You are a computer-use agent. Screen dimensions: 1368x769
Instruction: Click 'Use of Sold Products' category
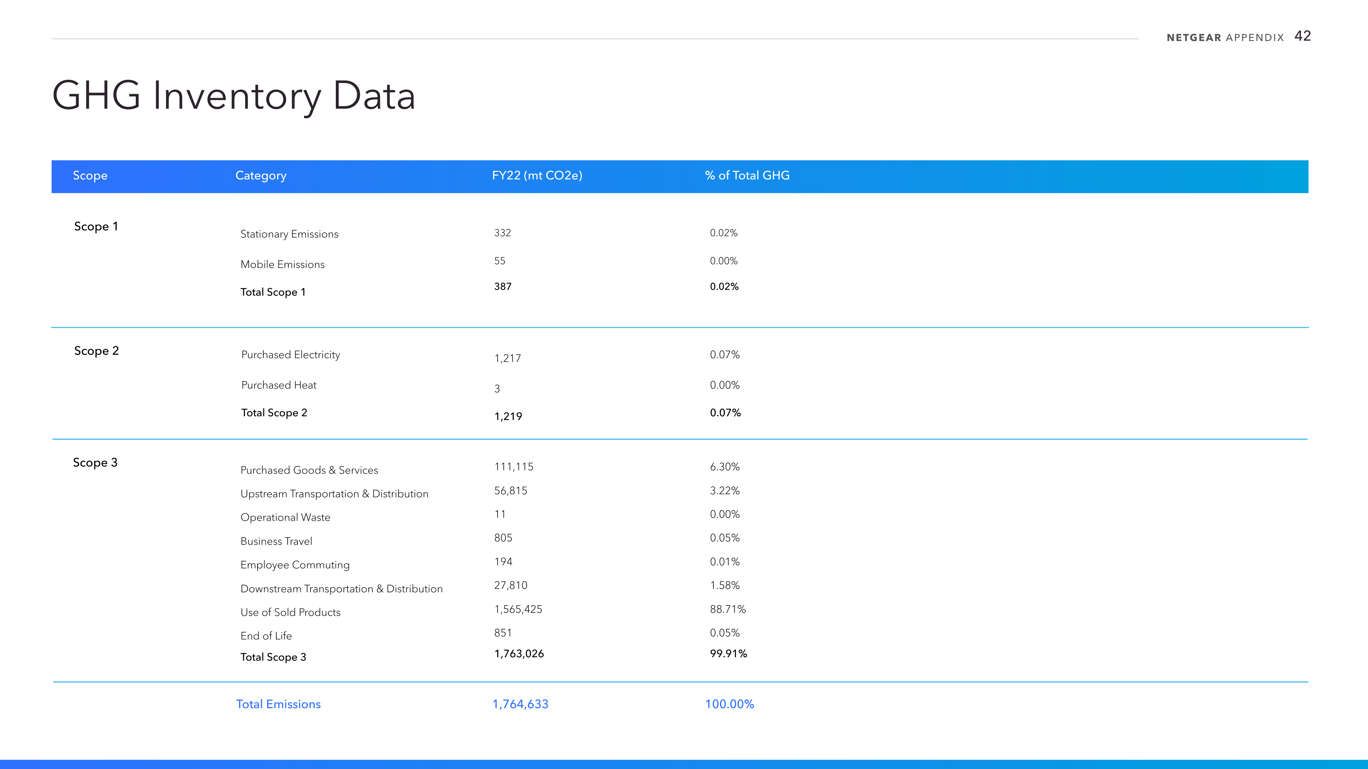point(290,612)
